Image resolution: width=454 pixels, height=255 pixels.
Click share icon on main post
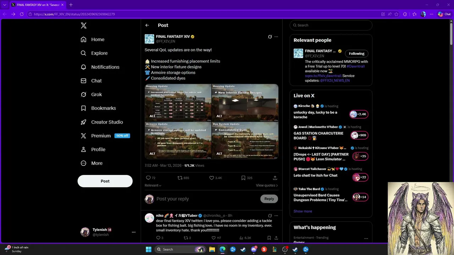(275, 178)
